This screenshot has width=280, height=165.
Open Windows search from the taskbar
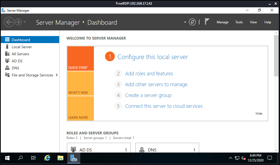(20, 158)
